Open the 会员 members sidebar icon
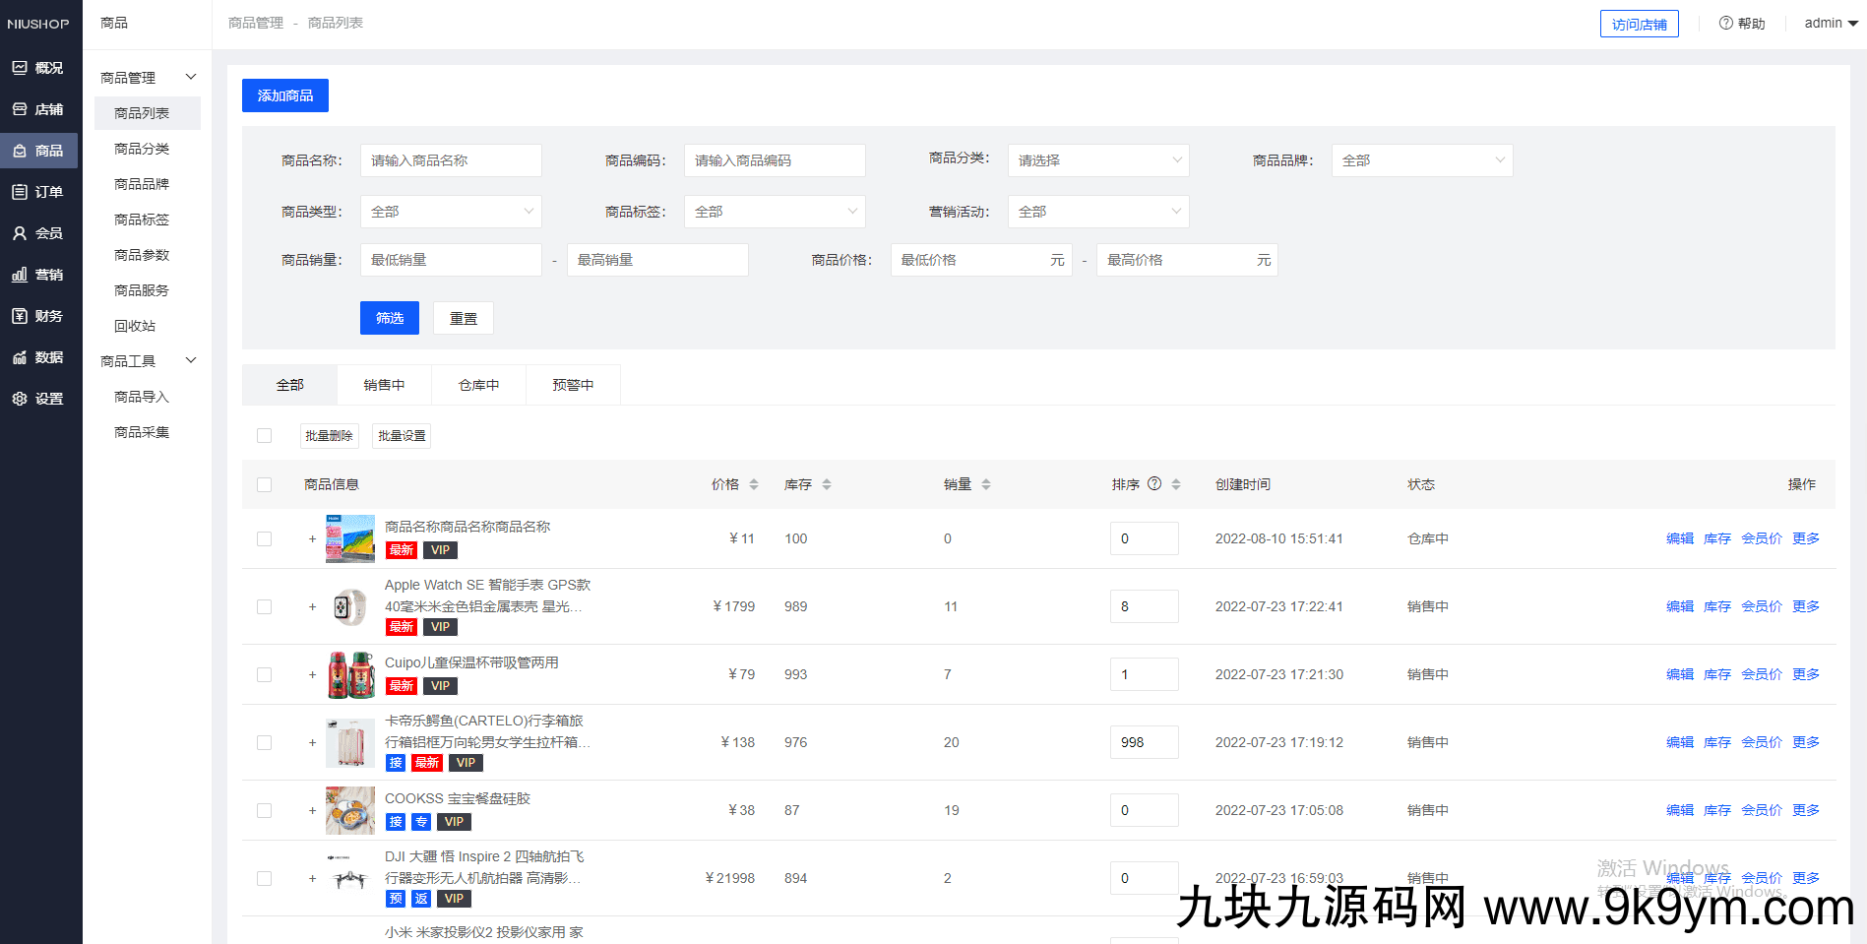This screenshot has width=1867, height=944. click(x=20, y=233)
